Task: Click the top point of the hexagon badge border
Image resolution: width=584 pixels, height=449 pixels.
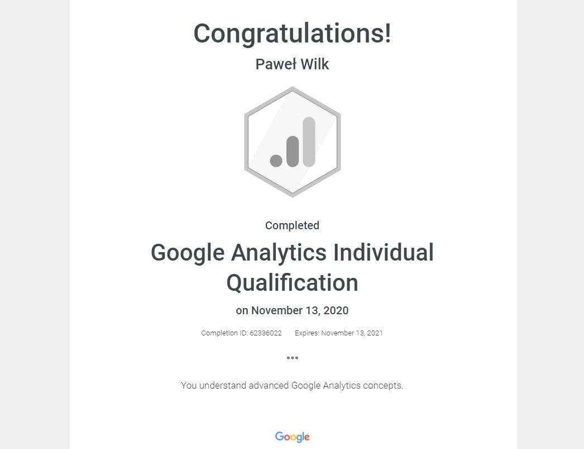Action: pyautogui.click(x=292, y=88)
